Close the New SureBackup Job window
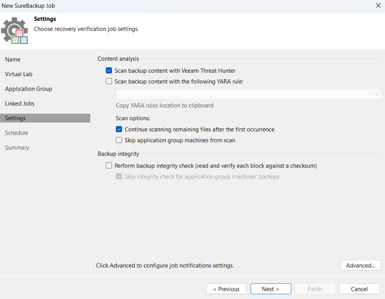The image size is (385, 299). click(378, 6)
